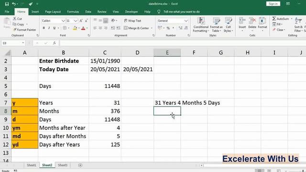Toggle horizontal center alignment
Viewport: 306px width, 172px height.
pos(100,28)
